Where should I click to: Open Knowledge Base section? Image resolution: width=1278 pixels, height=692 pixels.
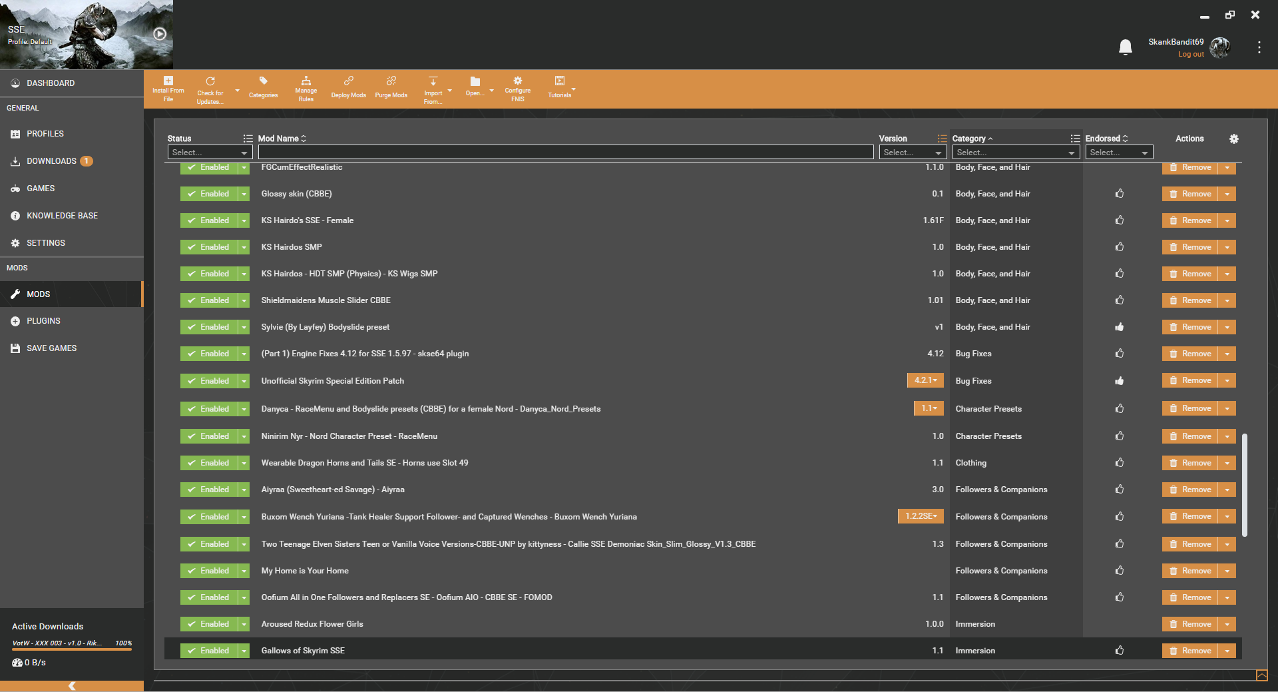click(71, 216)
